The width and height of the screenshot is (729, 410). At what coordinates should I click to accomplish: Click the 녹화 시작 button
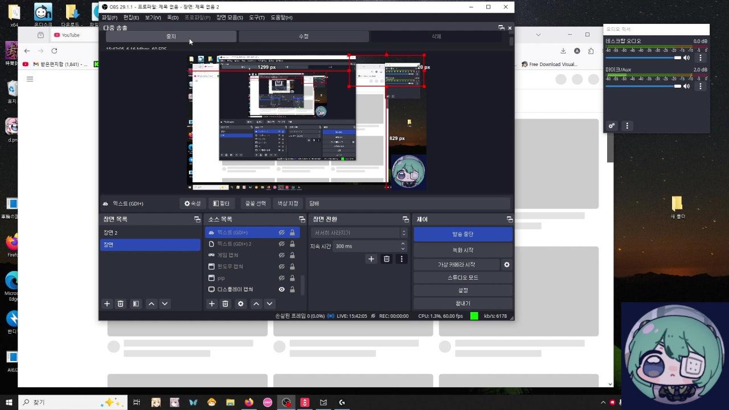[462, 250]
